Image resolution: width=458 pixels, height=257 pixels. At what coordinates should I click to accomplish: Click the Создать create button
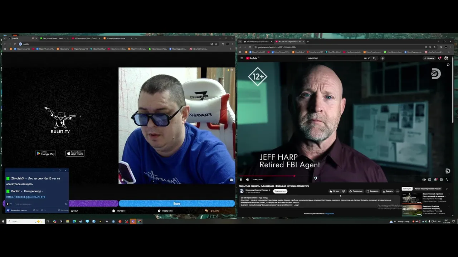(429, 58)
